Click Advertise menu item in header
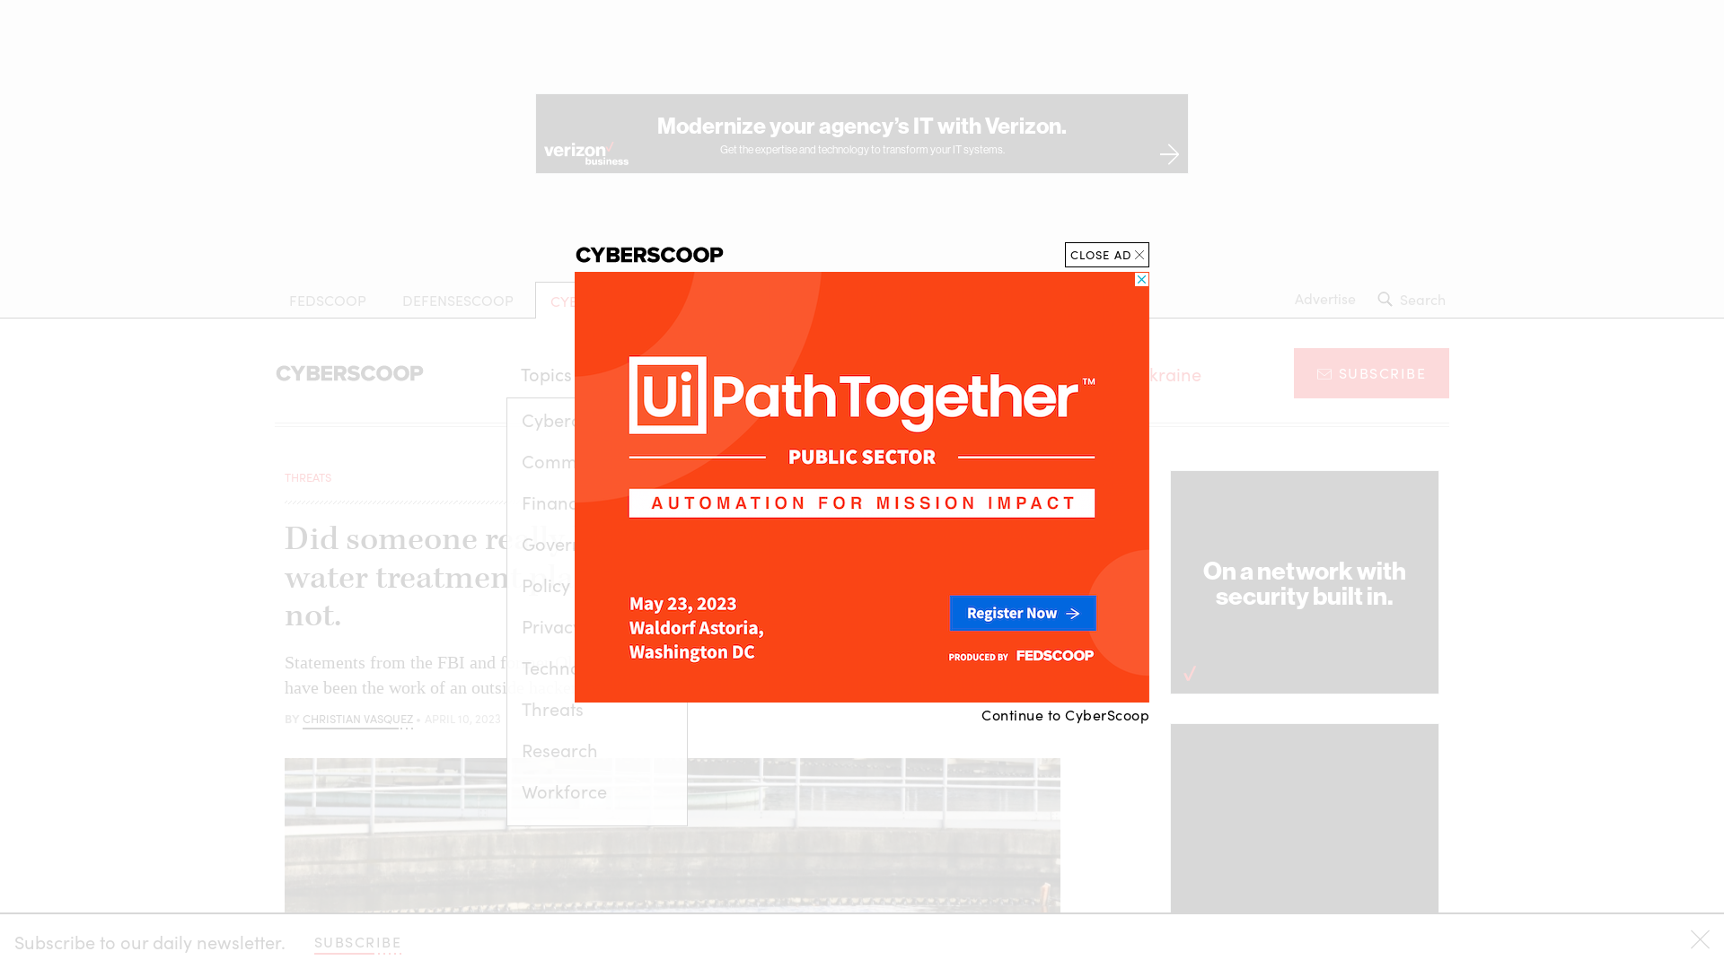 click(x=1325, y=298)
